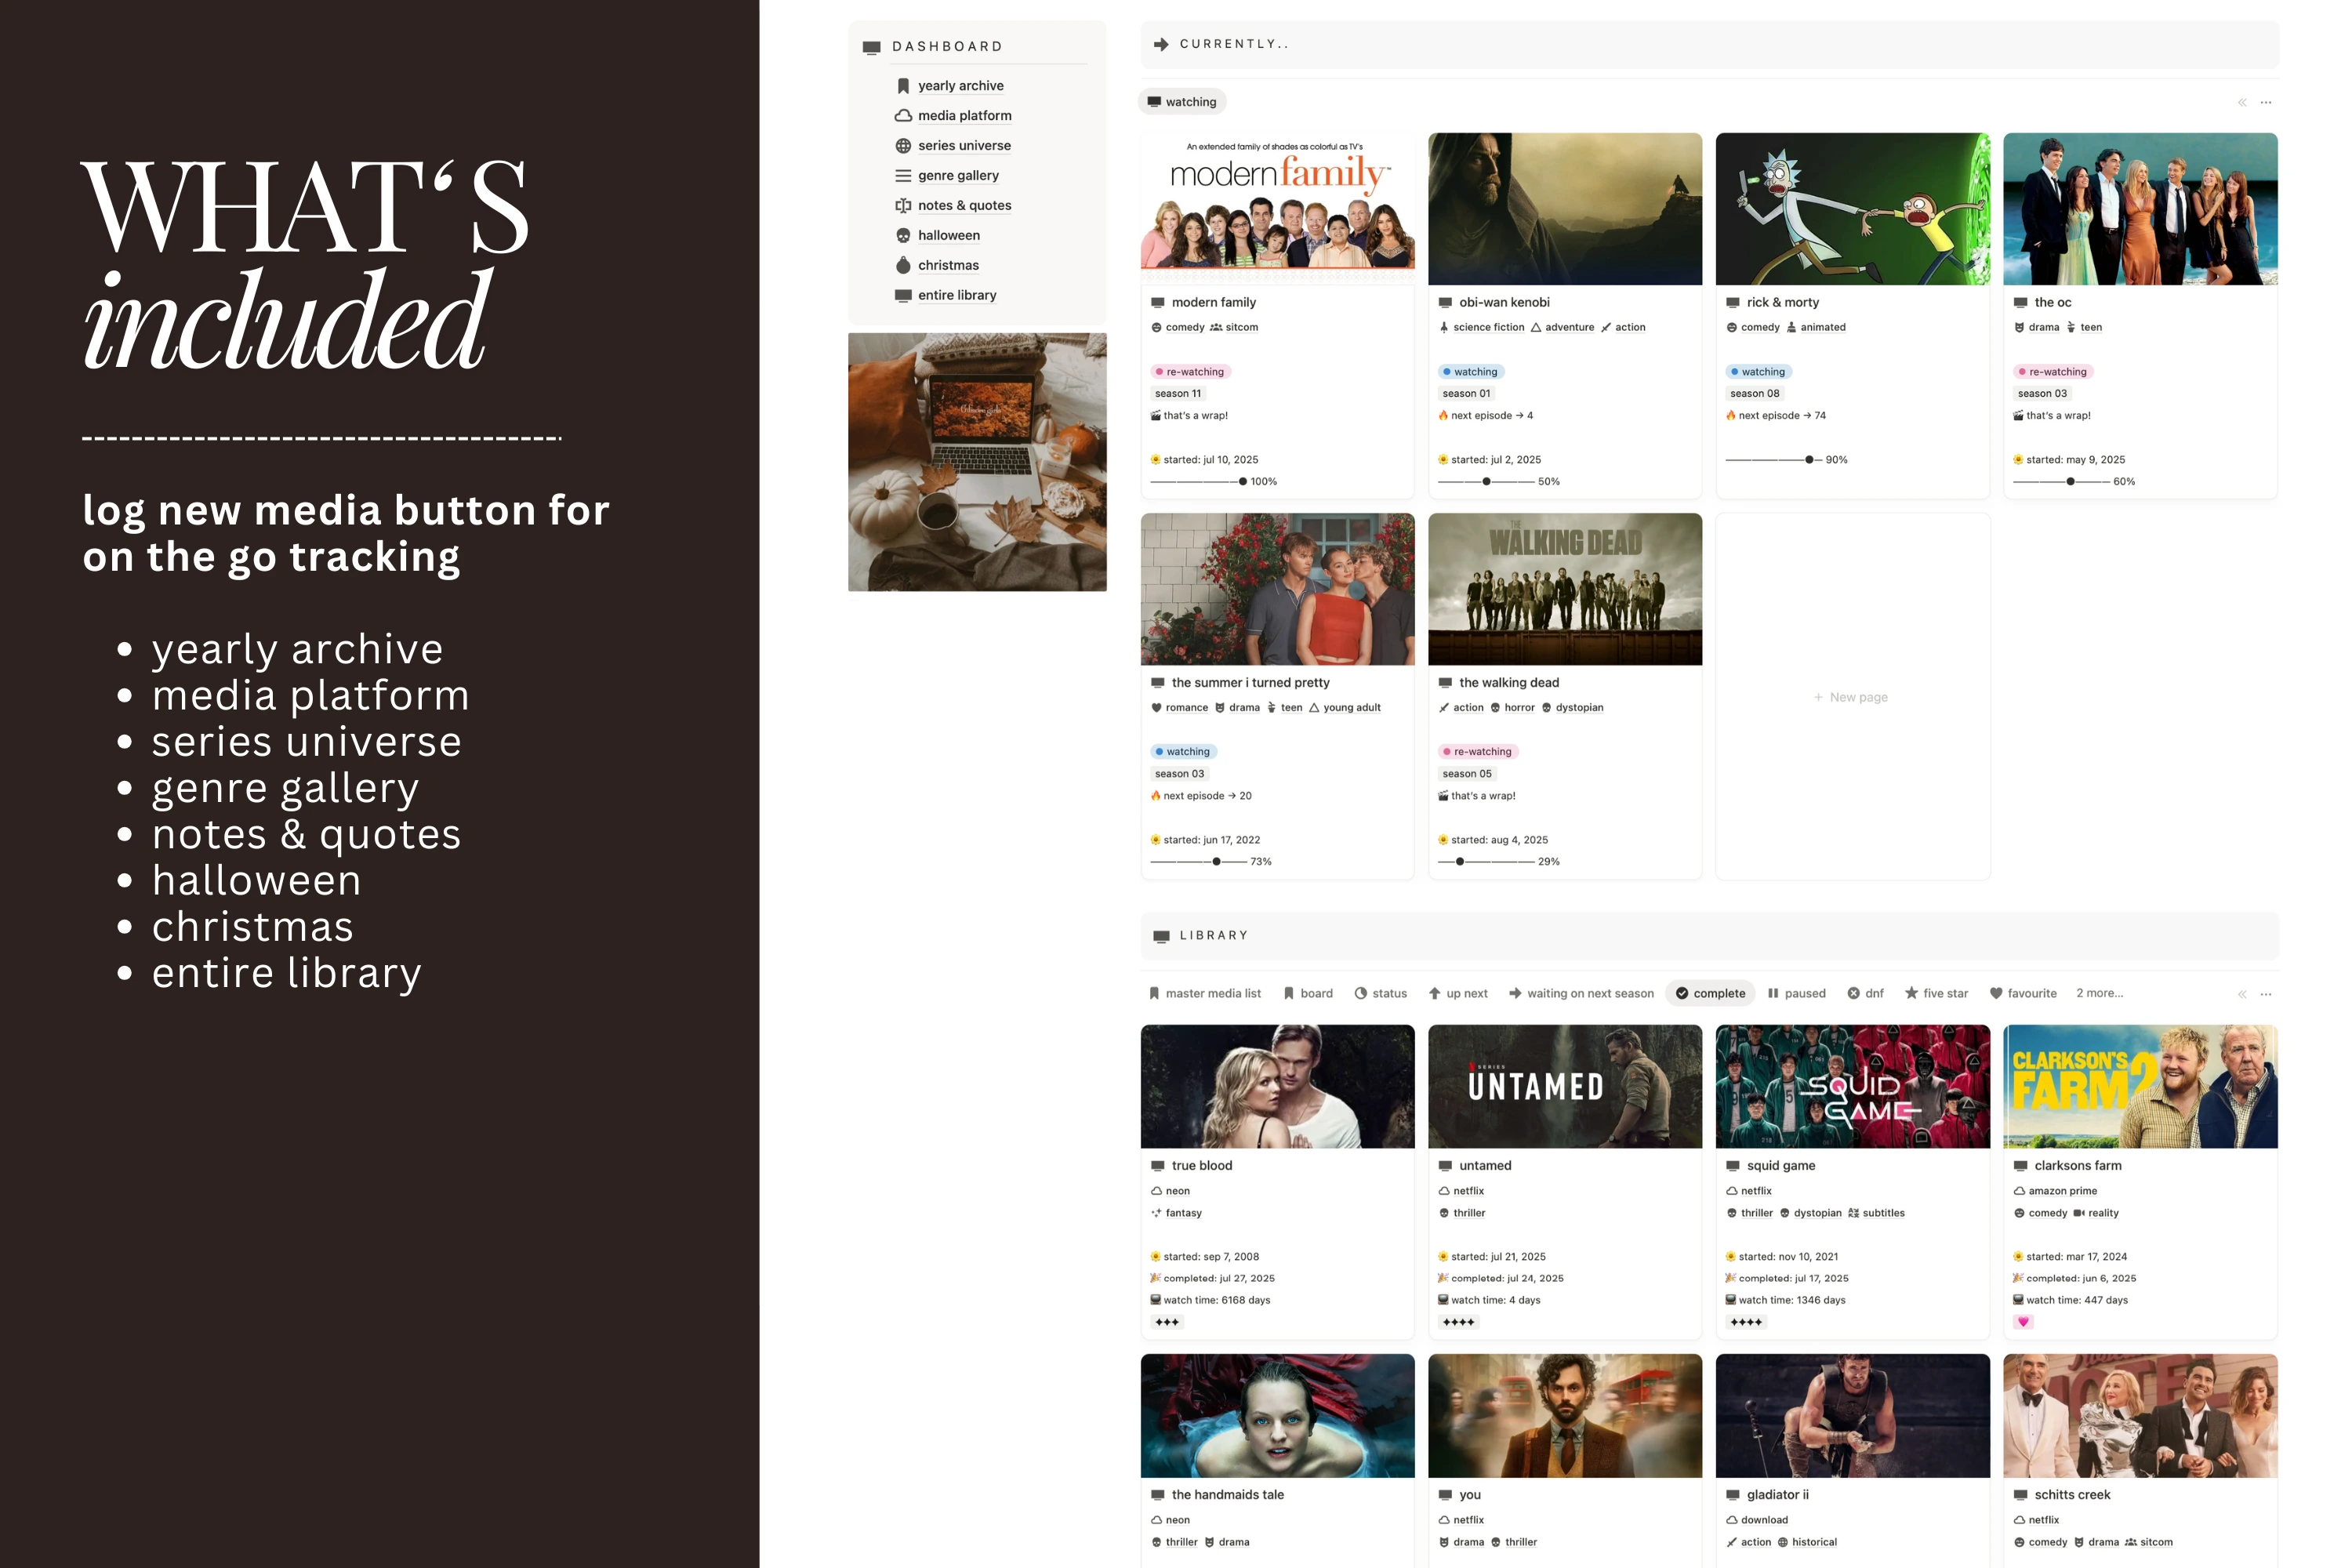
Task: Click the yearly archive bookmark icon
Action: pos(903,86)
